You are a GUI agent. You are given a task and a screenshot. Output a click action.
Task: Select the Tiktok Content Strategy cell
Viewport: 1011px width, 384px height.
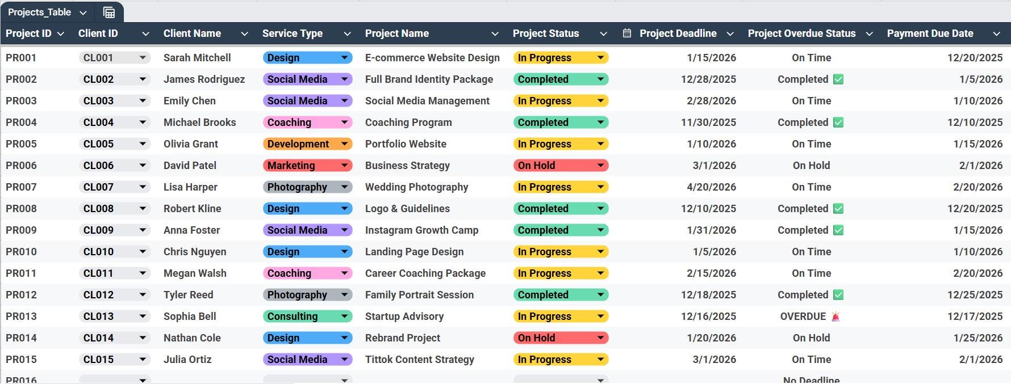click(419, 360)
